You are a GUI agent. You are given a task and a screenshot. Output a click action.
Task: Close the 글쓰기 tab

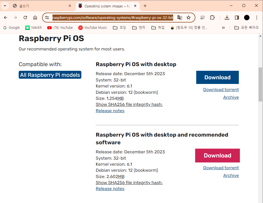(70, 6)
